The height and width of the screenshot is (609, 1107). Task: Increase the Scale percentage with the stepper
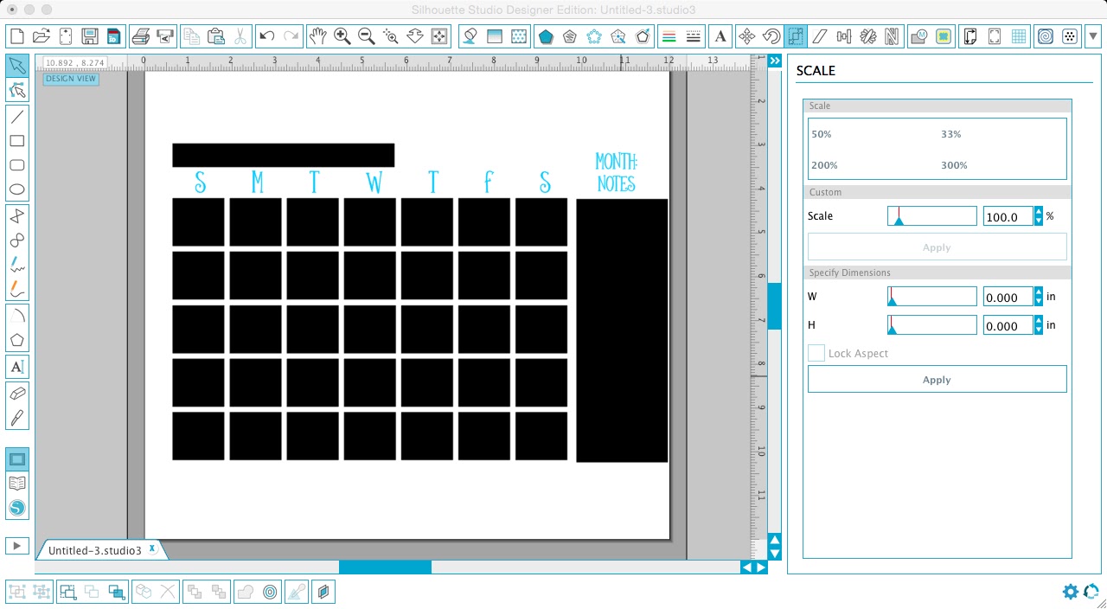[x=1039, y=212]
